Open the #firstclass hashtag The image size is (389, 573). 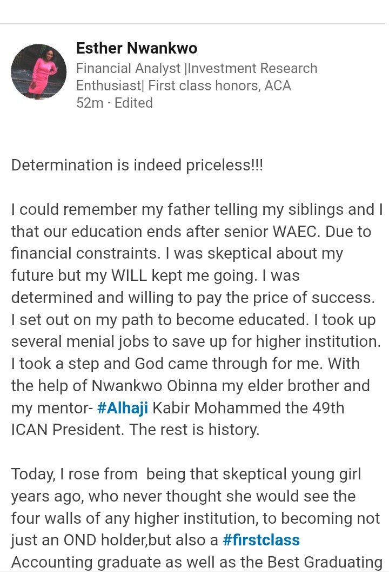pyautogui.click(x=261, y=540)
